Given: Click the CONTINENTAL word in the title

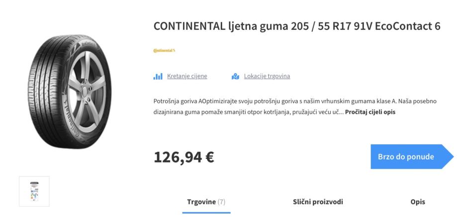Looking at the screenshot, I should [x=189, y=26].
